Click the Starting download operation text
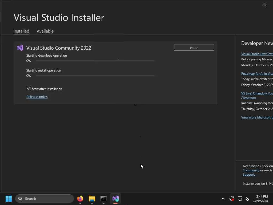This screenshot has height=205, width=273. click(x=46, y=56)
